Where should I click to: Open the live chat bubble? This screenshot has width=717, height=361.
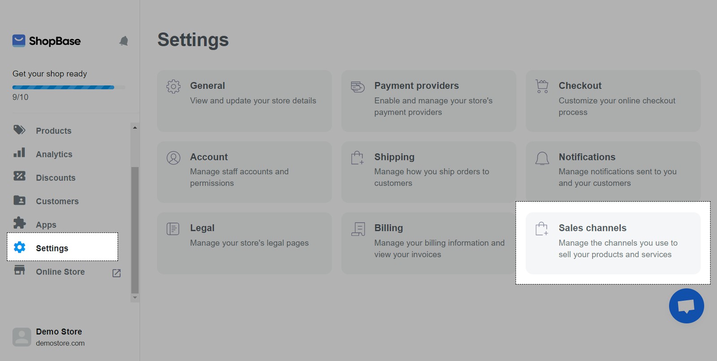tap(686, 306)
